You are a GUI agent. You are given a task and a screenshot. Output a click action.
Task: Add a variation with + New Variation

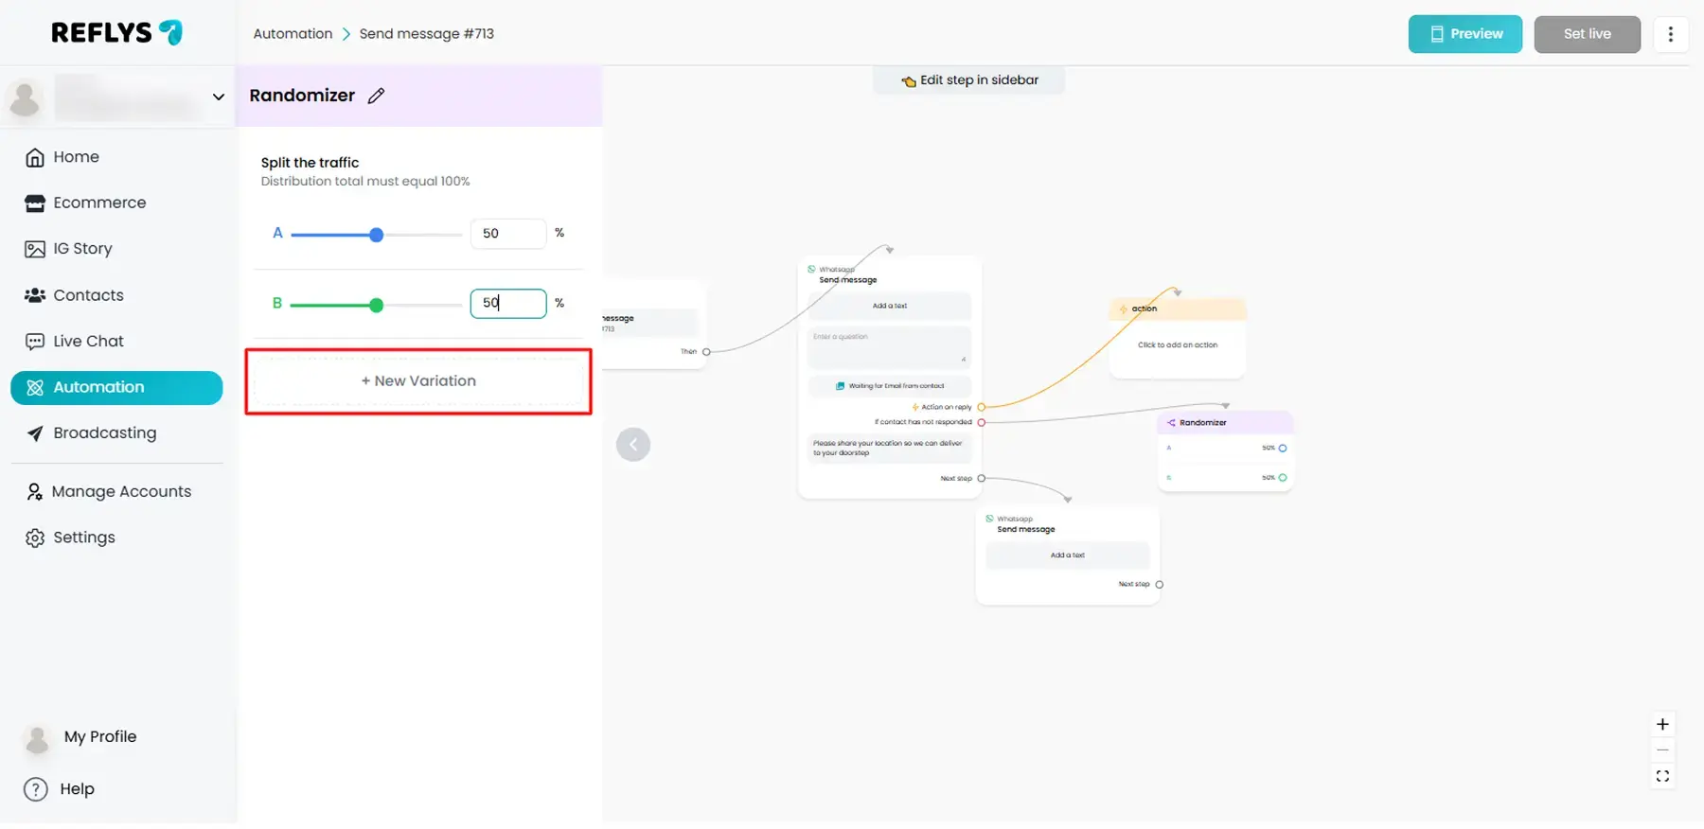pos(418,381)
